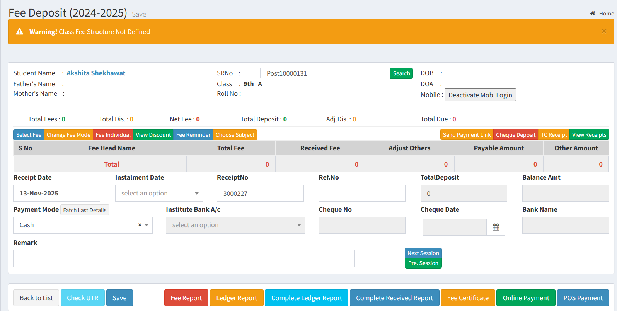This screenshot has width=617, height=311.
Task: Click Deactivate Mob. Login button
Action: point(480,95)
